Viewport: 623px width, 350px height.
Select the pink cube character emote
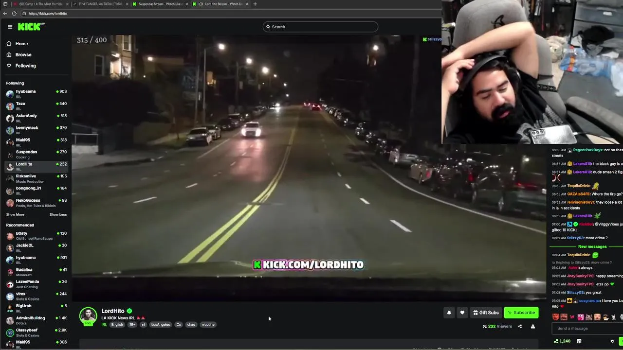[x=580, y=317]
